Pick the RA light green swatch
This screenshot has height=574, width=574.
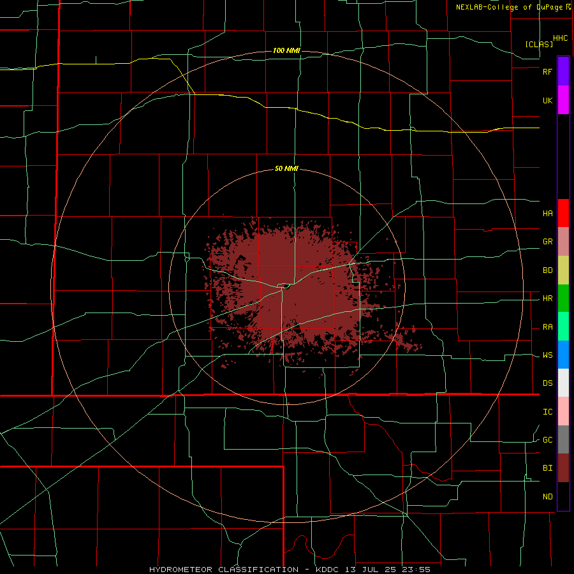pos(563,327)
